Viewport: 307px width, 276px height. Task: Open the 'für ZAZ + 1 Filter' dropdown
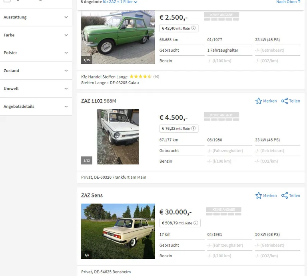120,2
